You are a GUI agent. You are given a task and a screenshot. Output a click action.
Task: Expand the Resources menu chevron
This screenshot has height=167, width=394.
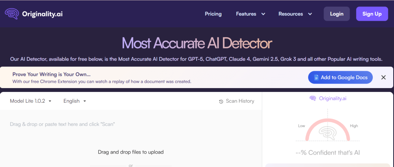(x=310, y=14)
